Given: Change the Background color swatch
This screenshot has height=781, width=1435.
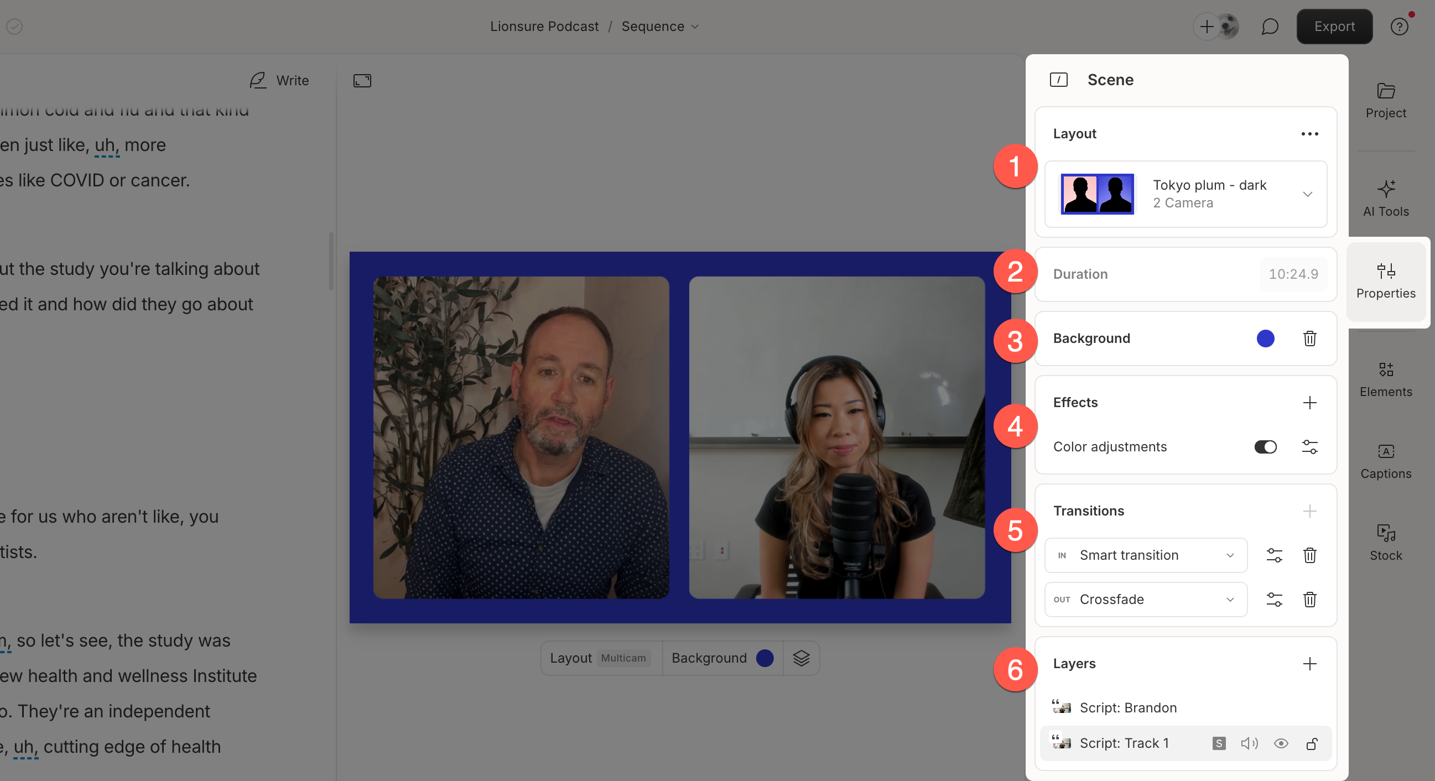Looking at the screenshot, I should pyautogui.click(x=1265, y=339).
